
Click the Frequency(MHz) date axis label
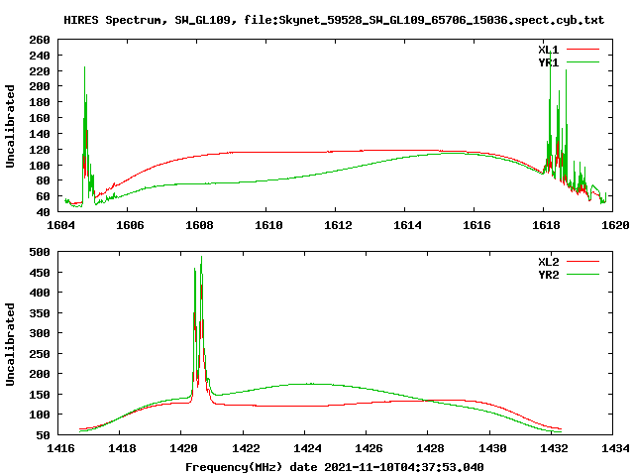(x=335, y=467)
